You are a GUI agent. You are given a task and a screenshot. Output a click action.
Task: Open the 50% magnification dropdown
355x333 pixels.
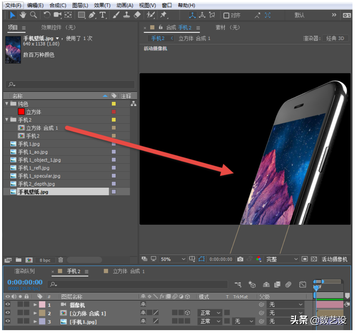coord(173,259)
